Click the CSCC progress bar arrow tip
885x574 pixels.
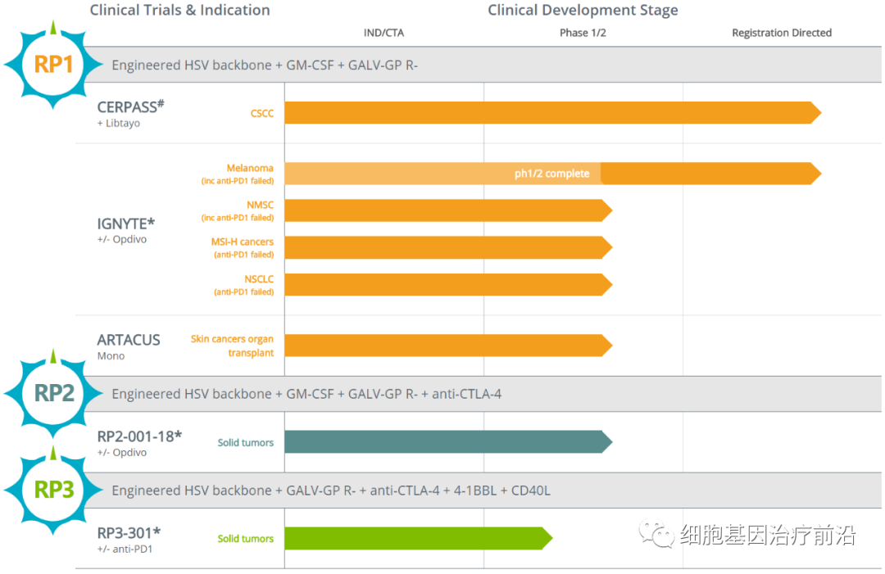815,113
